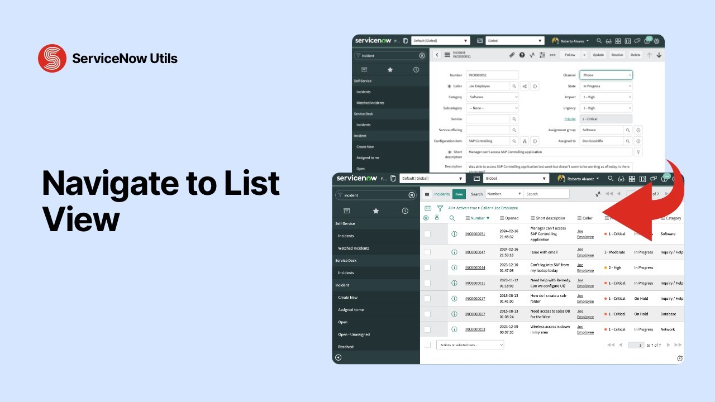The image size is (715, 402).
Task: Click the response timer icon bottom right
Action: pos(680,358)
